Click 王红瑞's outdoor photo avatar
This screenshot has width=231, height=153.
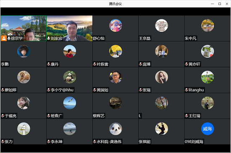click(x=207, y=103)
